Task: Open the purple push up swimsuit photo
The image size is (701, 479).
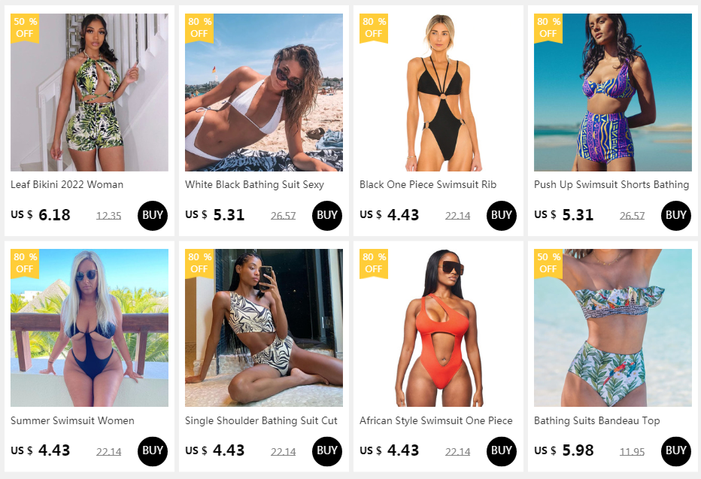Action: coord(612,92)
